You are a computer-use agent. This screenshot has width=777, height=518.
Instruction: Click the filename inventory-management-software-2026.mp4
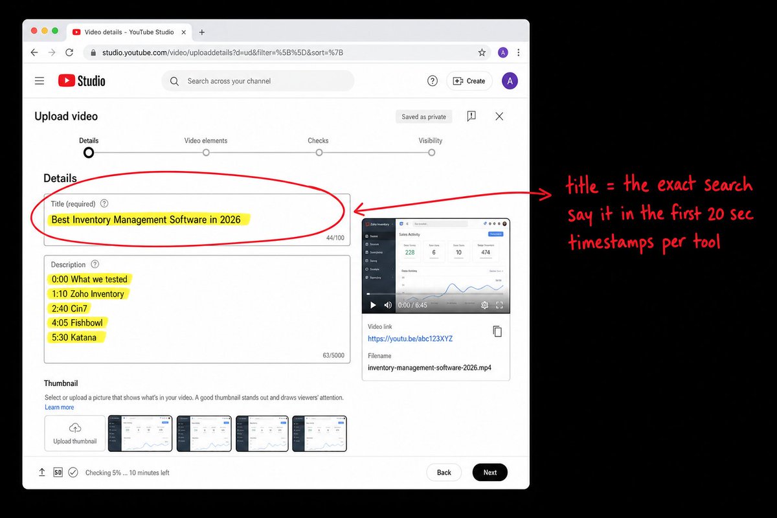pos(429,368)
